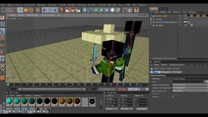The width and height of the screenshot is (208, 117).
Task: Click the green array modeling objects icon
Action: (x=101, y=10)
